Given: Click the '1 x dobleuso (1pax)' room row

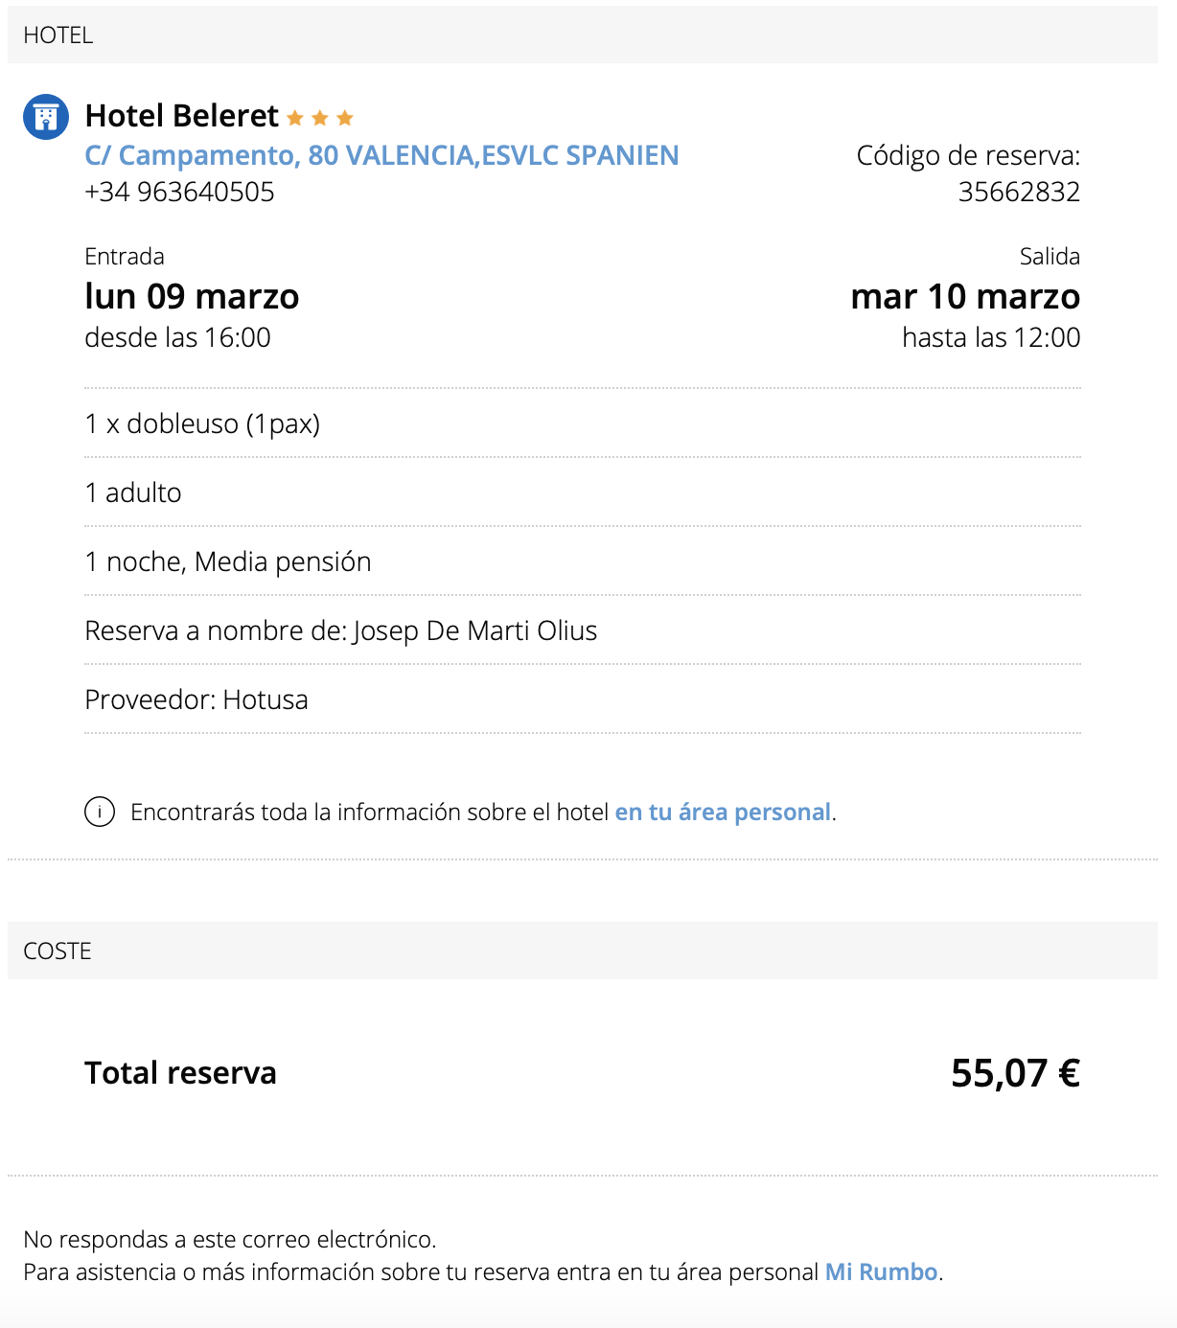Looking at the screenshot, I should 583,424.
